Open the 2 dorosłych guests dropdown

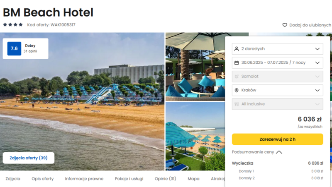(x=277, y=49)
